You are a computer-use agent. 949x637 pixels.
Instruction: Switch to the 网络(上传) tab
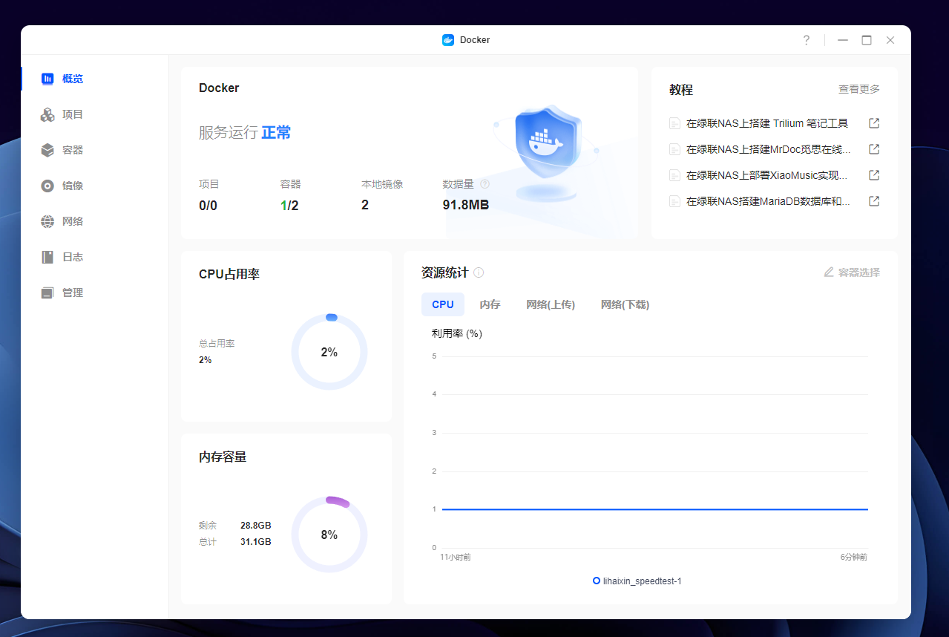pos(551,304)
